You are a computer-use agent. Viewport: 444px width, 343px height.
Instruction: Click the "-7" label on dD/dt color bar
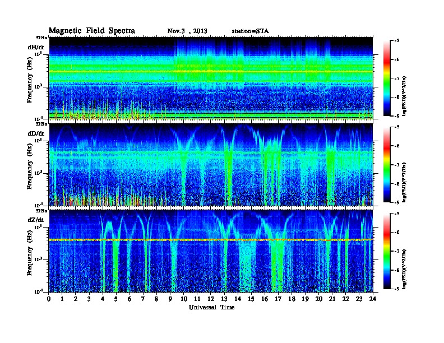tap(397, 165)
